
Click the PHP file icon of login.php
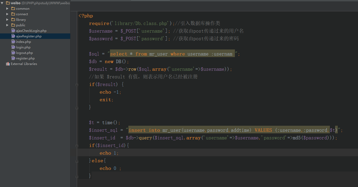click(13, 47)
